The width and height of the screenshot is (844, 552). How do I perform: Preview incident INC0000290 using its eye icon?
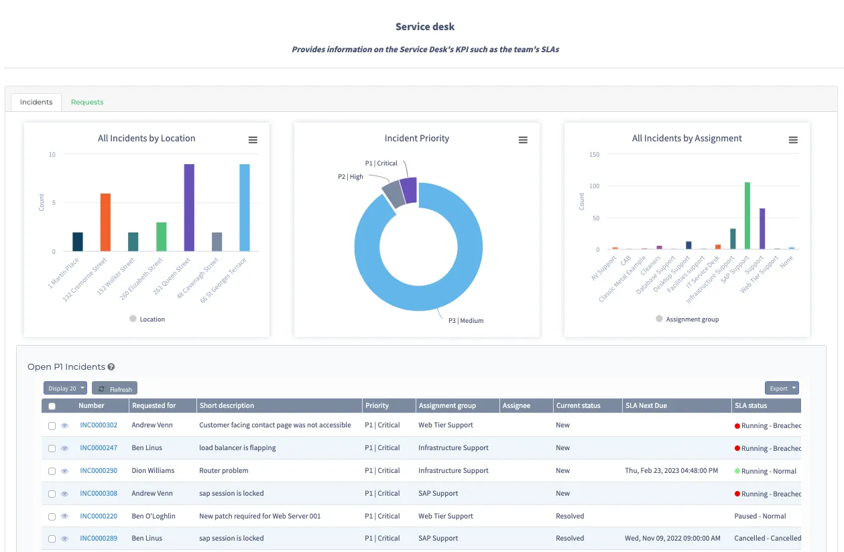pyautogui.click(x=65, y=472)
